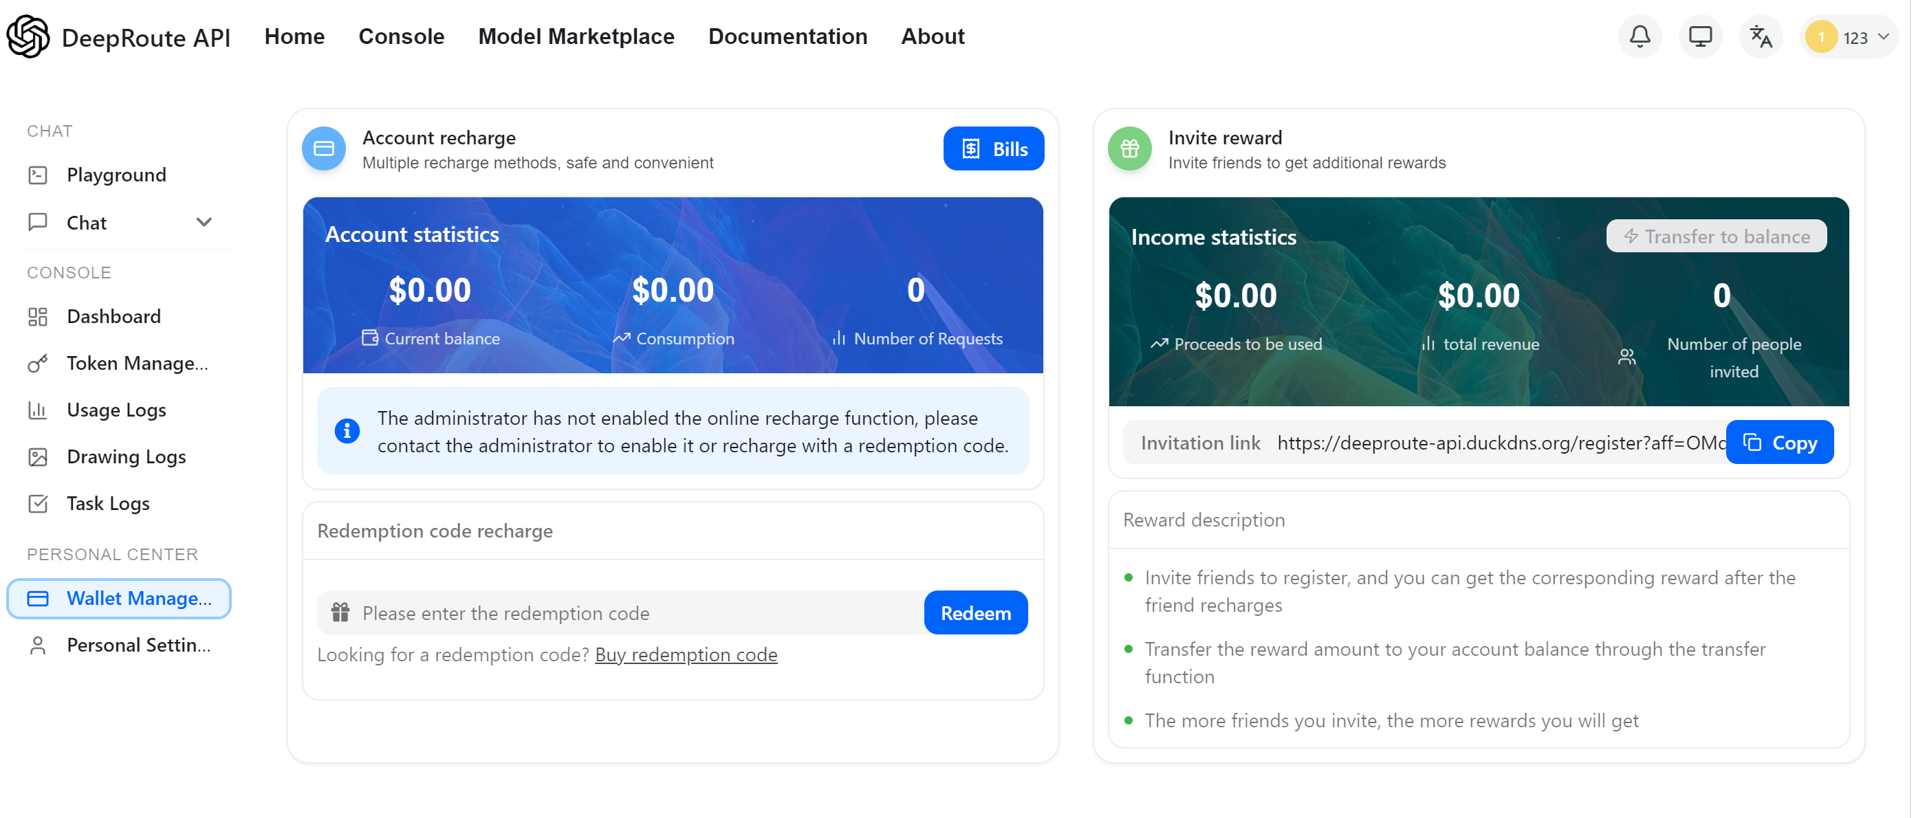The height and width of the screenshot is (818, 1927).
Task: Click the Personal Settings user icon
Action: coord(37,645)
